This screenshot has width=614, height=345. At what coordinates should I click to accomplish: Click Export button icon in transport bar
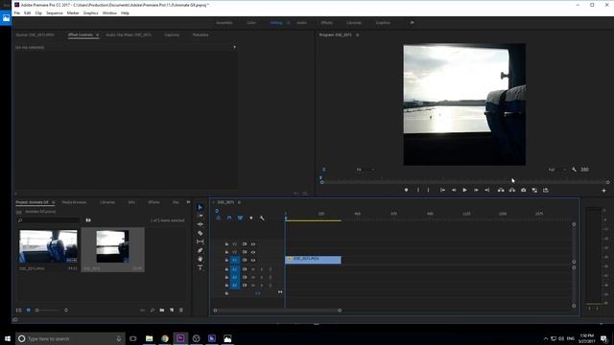pos(546,190)
